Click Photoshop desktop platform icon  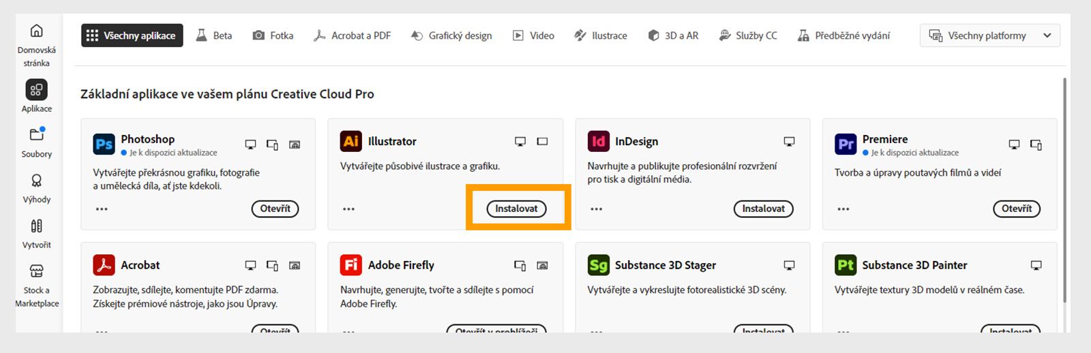(251, 144)
